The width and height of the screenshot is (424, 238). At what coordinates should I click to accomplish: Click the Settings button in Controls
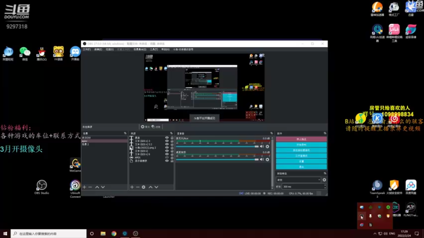301,161
